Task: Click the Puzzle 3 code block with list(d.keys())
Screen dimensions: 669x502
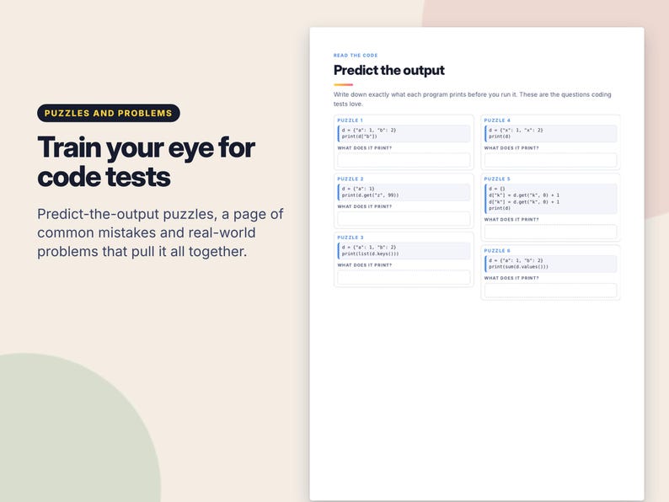Action: [x=404, y=250]
